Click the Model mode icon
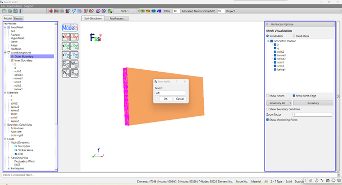 (x=70, y=28)
